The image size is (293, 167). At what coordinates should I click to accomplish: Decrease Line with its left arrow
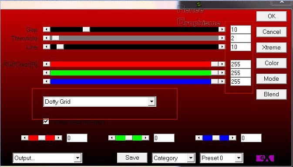[x=47, y=46]
